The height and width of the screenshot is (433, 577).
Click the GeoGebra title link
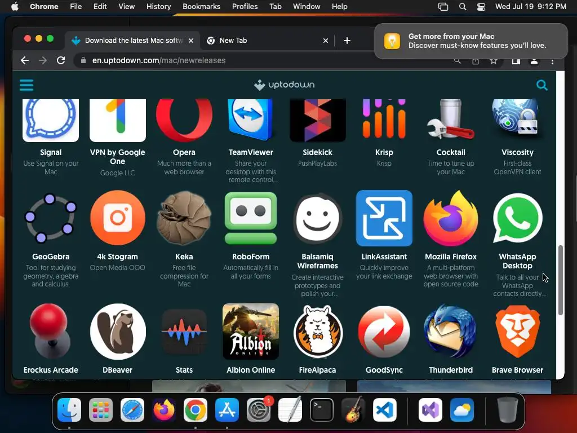coord(51,257)
